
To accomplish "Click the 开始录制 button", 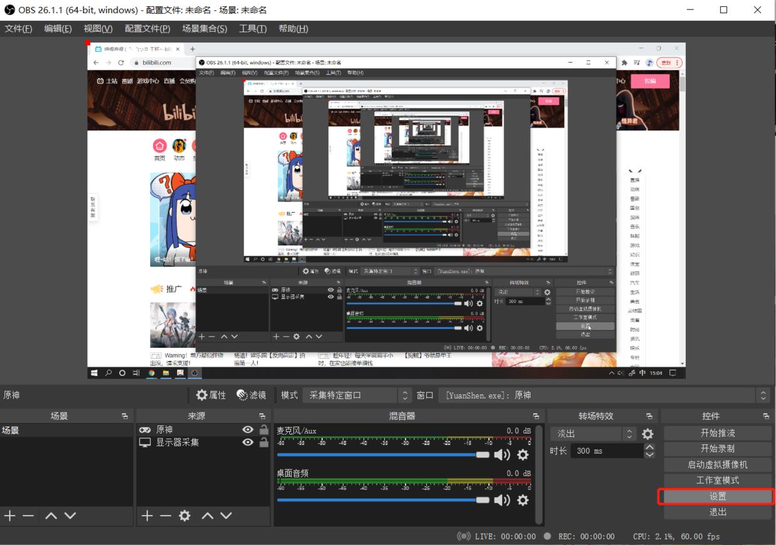I will coord(717,449).
